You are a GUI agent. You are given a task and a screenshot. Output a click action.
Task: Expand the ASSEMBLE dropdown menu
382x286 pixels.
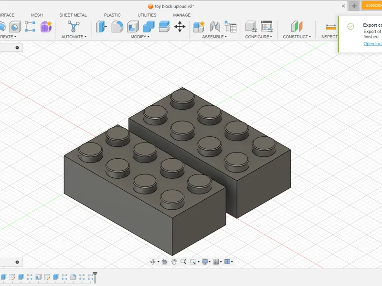[x=214, y=37]
